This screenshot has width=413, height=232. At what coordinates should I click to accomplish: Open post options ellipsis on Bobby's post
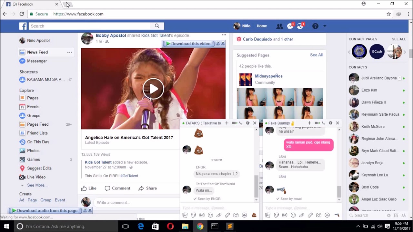[x=224, y=35]
